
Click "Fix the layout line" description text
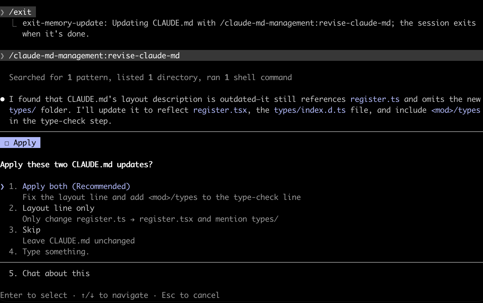pyautogui.click(x=162, y=197)
